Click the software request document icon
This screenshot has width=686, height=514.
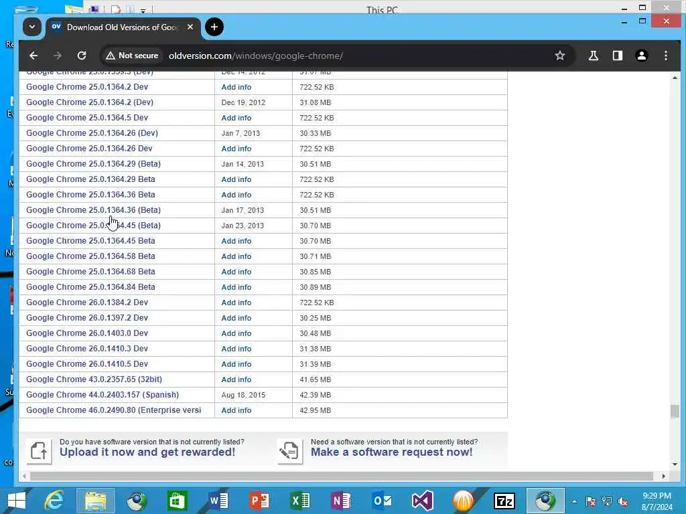pyautogui.click(x=290, y=451)
